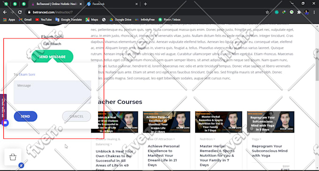Screen dimensions: 319x171
Task: Click the browser back arrow
Action: click(5, 12)
